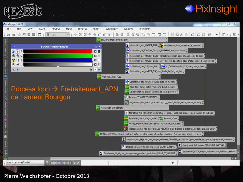Toggle the track view checkbox in STF
This screenshot has width=243, height=182.
click(95, 70)
